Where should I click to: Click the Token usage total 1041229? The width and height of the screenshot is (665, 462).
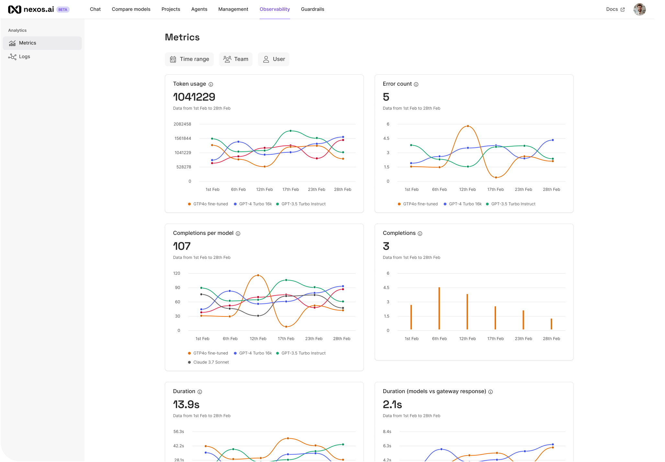pos(194,97)
